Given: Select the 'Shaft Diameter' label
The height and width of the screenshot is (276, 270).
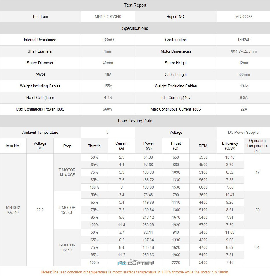Looking at the screenshot, I should (x=40, y=51).
